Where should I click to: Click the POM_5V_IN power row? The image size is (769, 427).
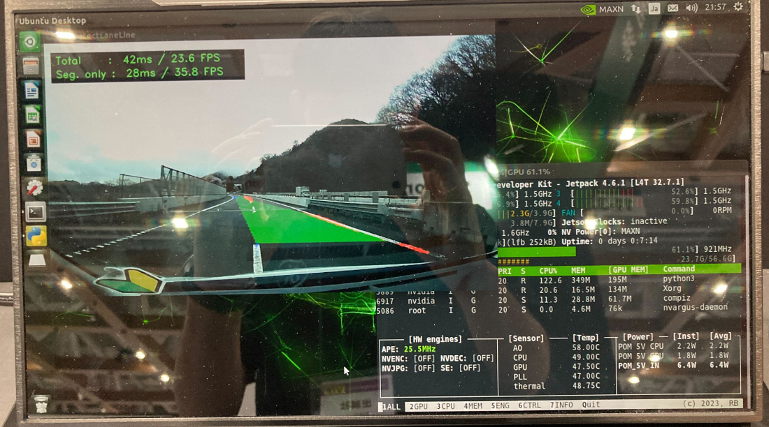click(x=673, y=366)
